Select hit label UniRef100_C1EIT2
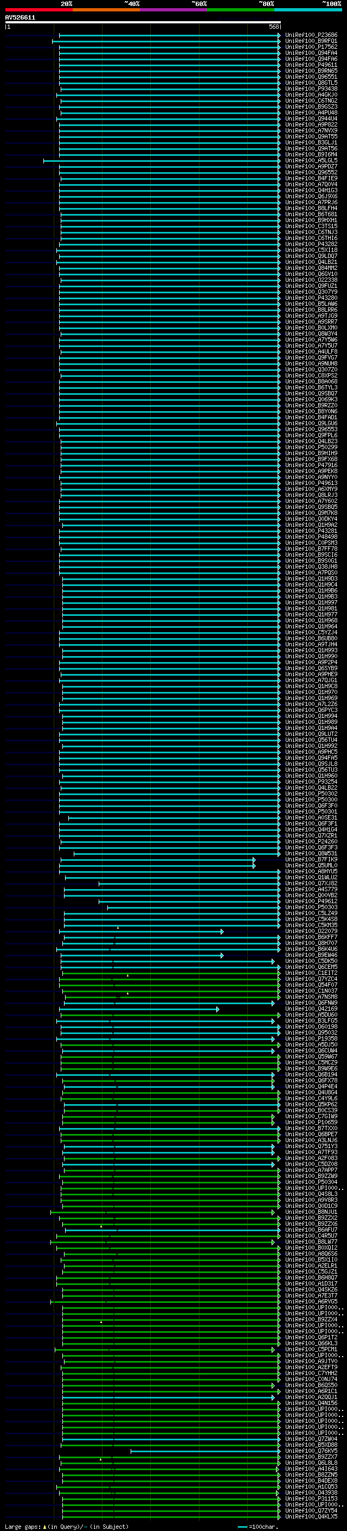Screen dimensions: 347x1531 point(311,973)
